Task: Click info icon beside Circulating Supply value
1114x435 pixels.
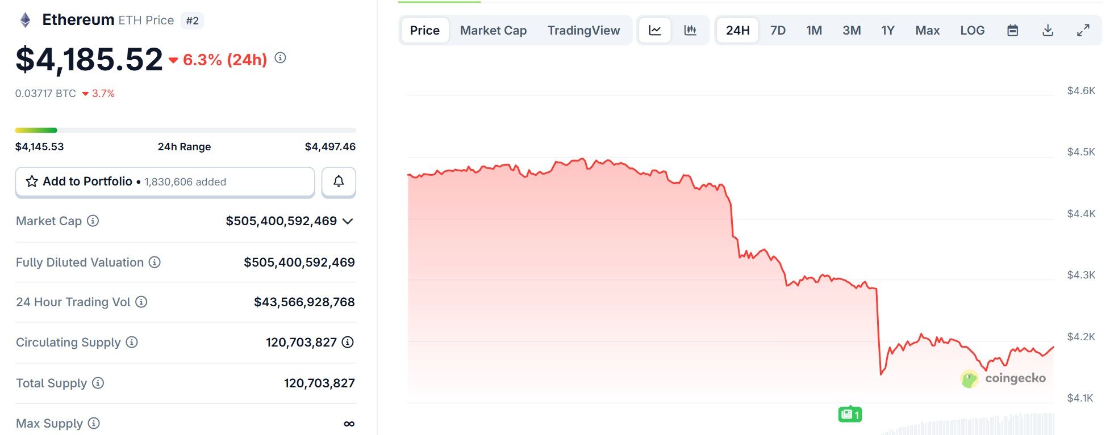Action: coord(348,342)
